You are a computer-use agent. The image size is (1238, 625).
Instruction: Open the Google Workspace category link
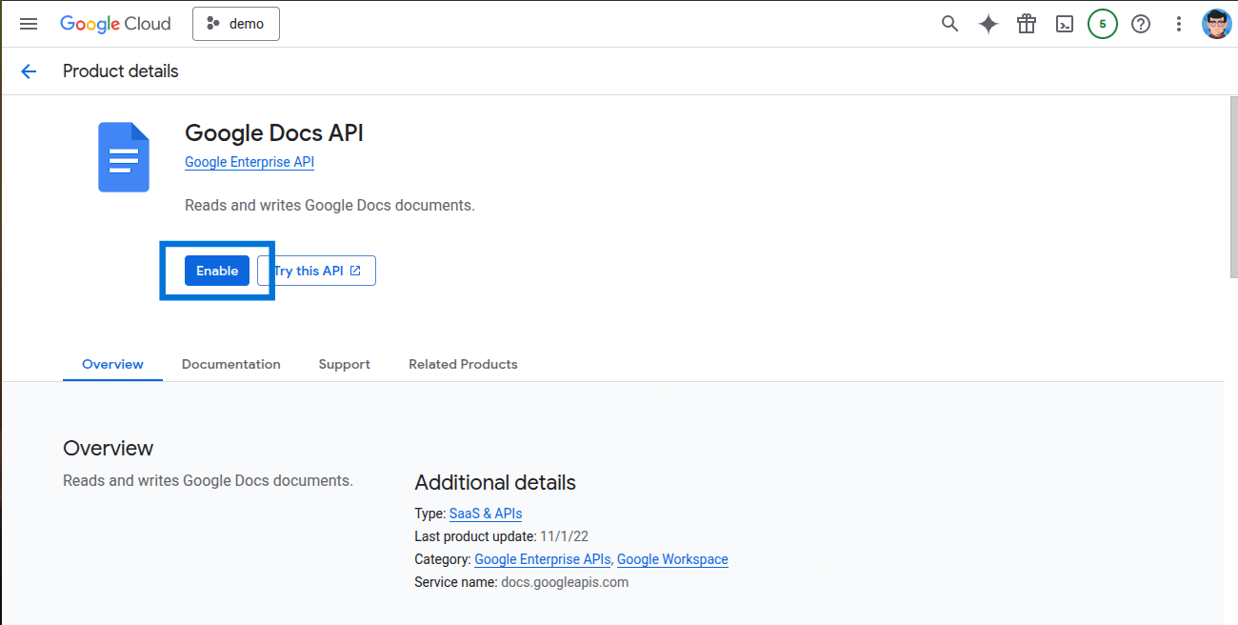pos(672,559)
